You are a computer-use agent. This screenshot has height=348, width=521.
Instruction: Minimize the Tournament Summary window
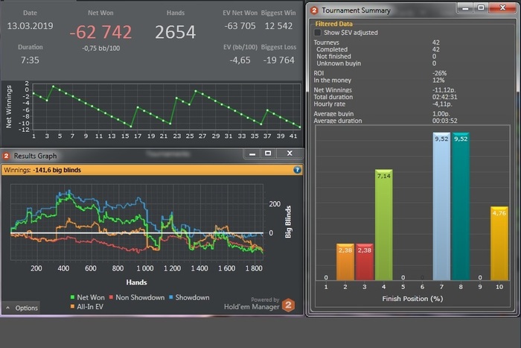tap(465, 7)
